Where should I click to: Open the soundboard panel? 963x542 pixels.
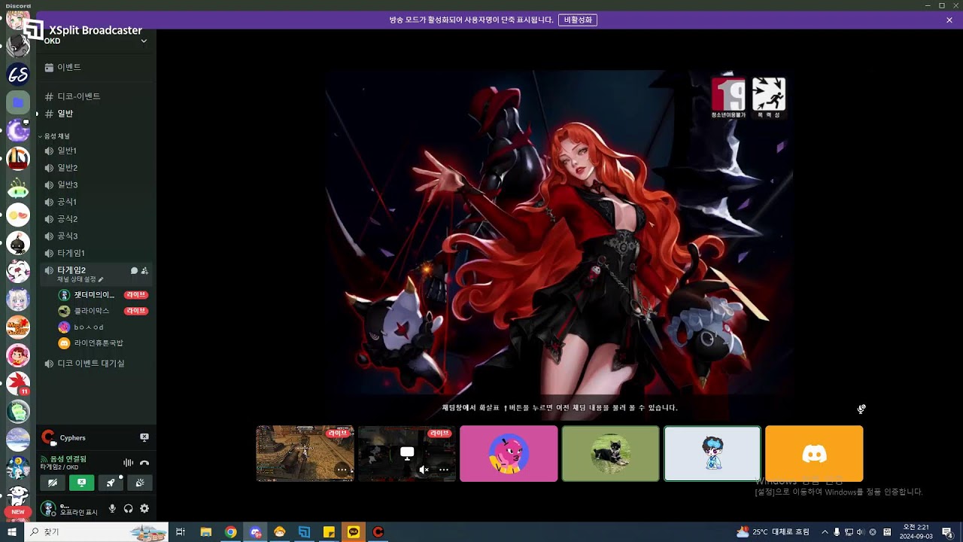(140, 483)
